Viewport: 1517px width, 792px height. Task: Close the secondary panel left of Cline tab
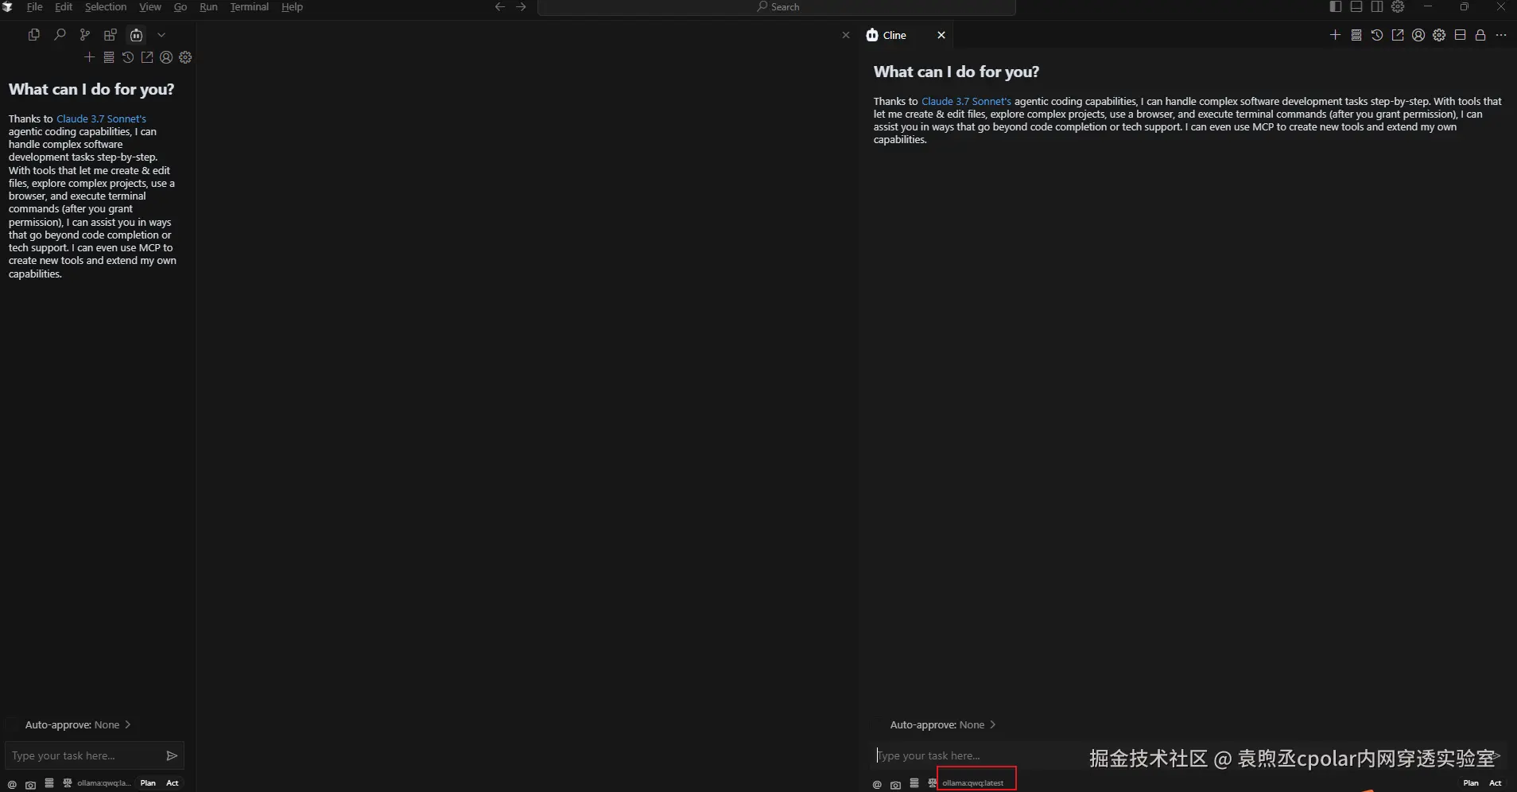click(x=846, y=35)
